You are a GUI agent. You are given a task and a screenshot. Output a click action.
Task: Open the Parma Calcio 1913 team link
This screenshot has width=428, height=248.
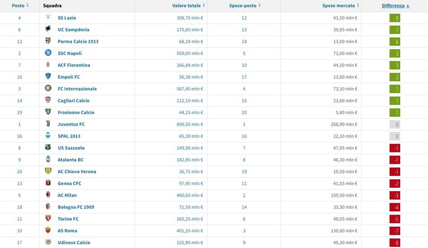(x=78, y=41)
